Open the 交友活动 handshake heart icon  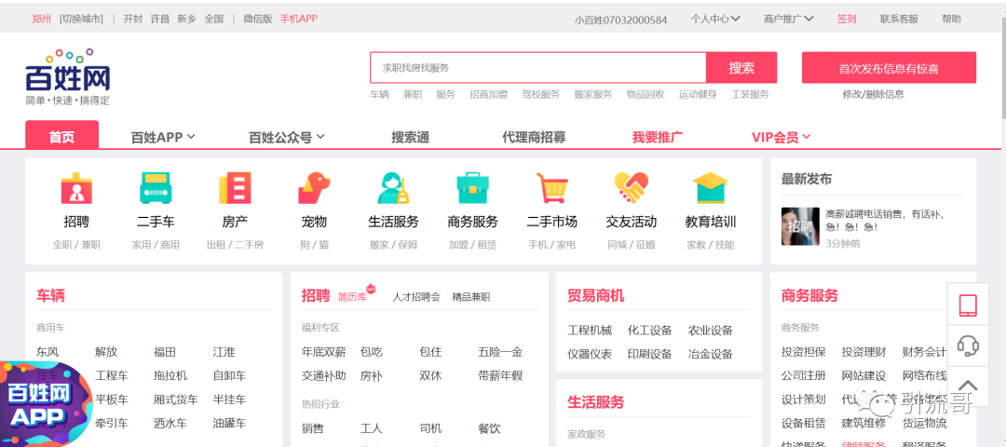click(x=631, y=189)
